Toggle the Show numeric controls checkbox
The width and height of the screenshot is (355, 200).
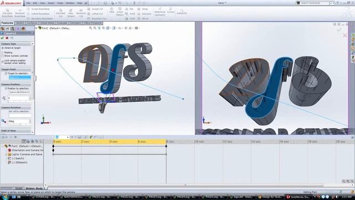pos(3,56)
